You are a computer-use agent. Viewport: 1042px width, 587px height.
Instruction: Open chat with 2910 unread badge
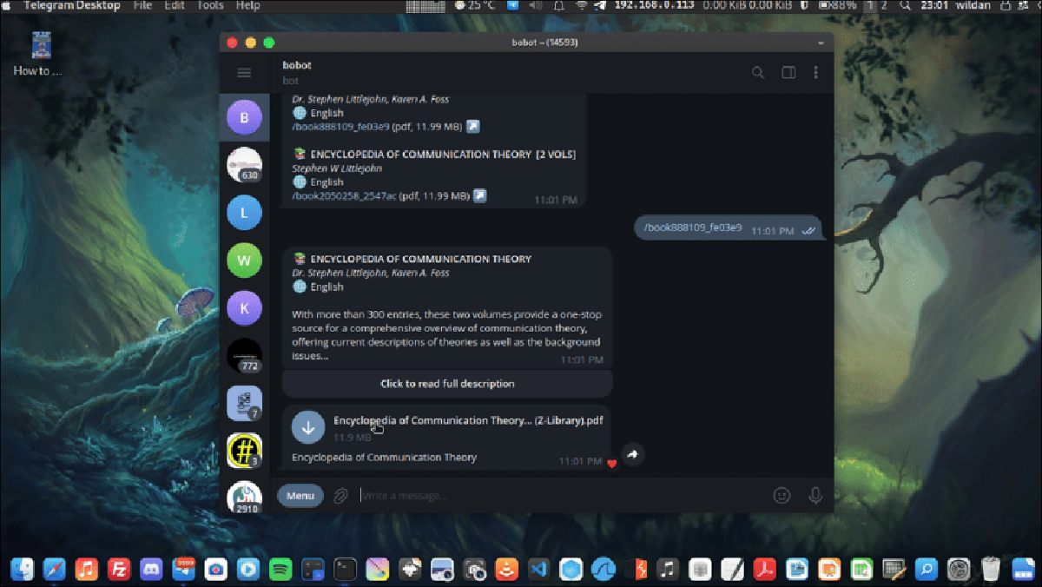pos(244,498)
